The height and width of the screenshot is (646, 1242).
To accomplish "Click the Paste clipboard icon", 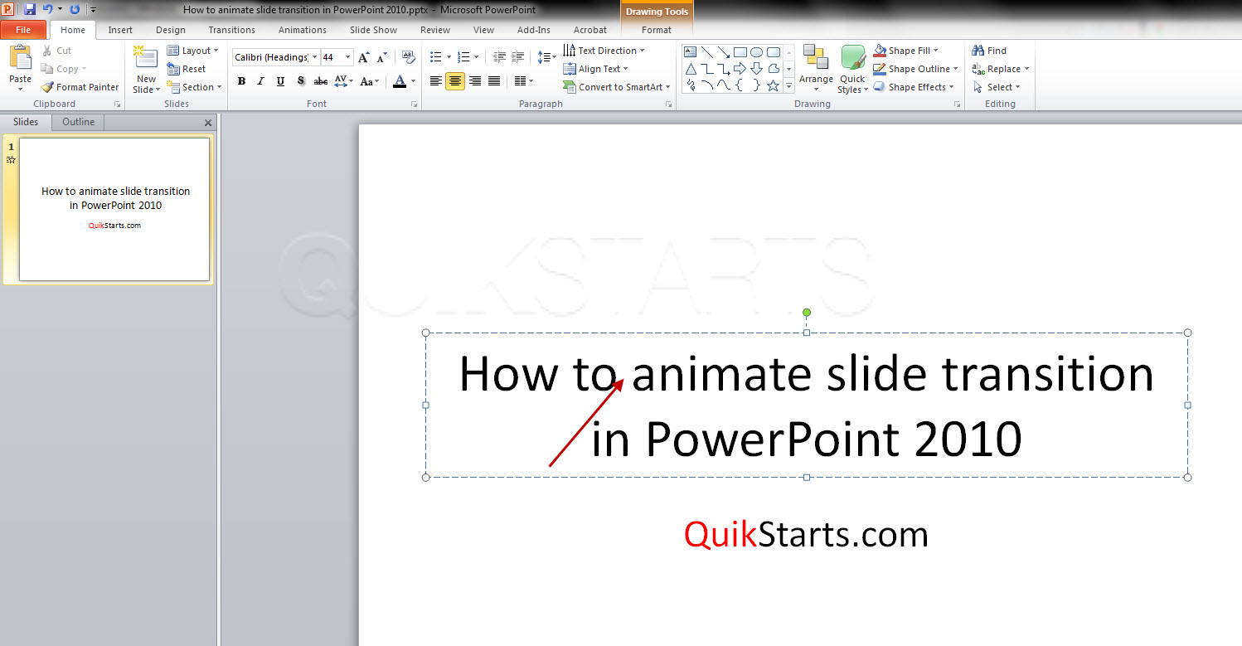I will tap(20, 59).
